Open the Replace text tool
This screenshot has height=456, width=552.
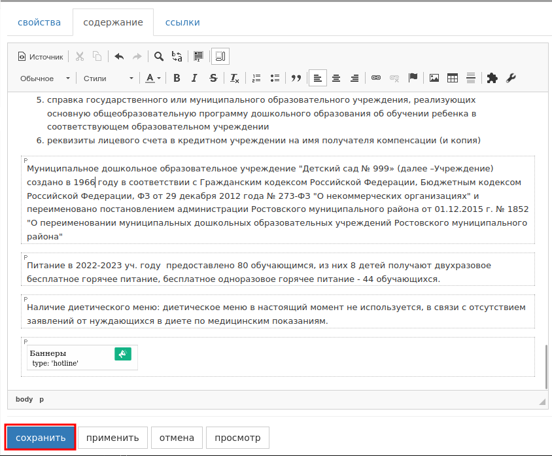coord(177,57)
